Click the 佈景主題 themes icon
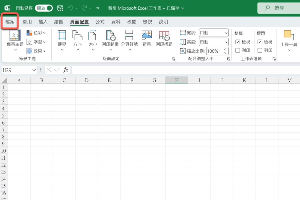The image size is (300, 200). click(x=15, y=36)
